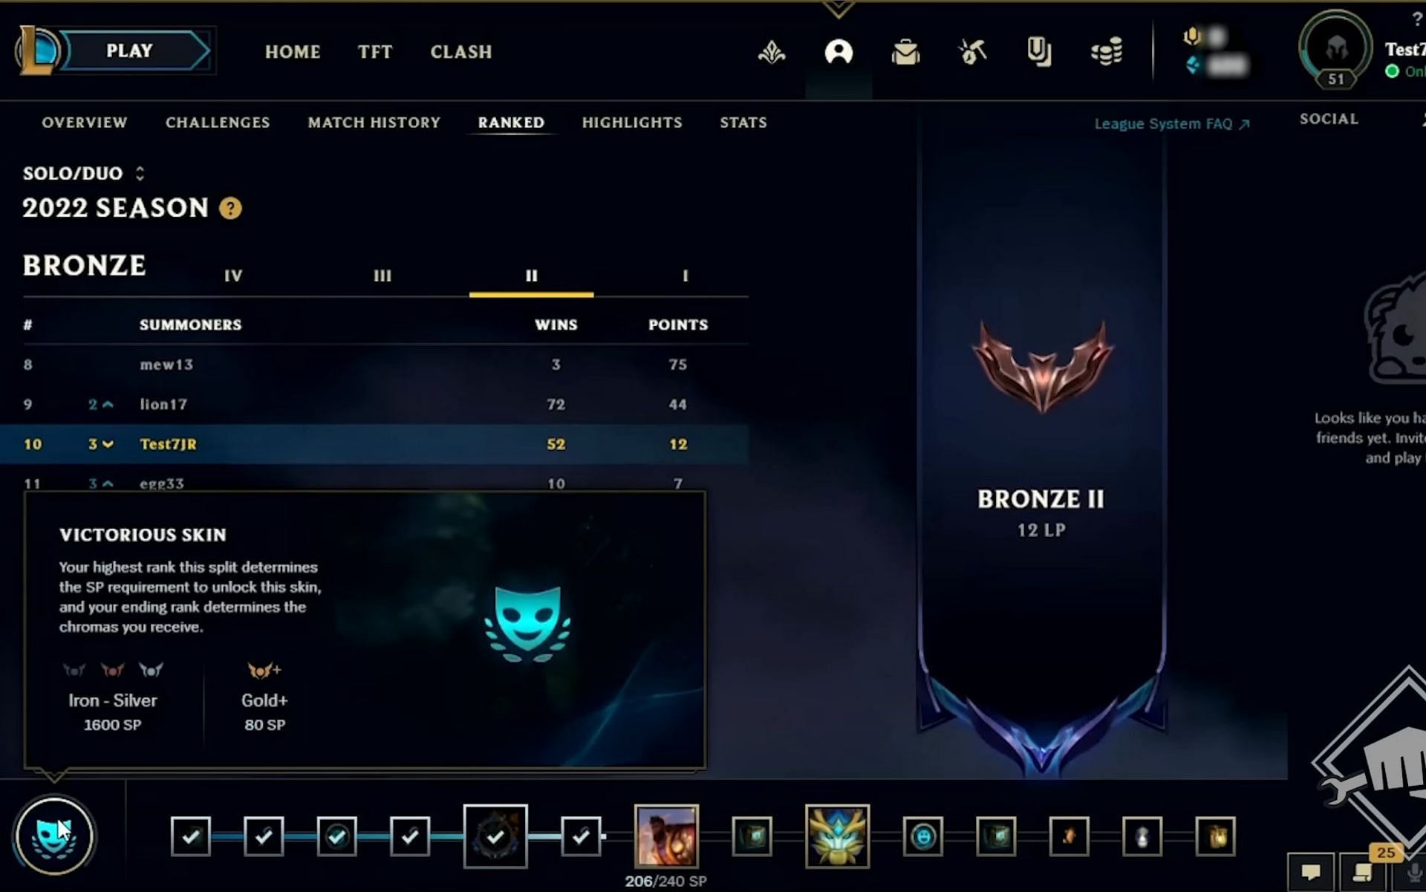Click the PLAY button

(x=128, y=51)
